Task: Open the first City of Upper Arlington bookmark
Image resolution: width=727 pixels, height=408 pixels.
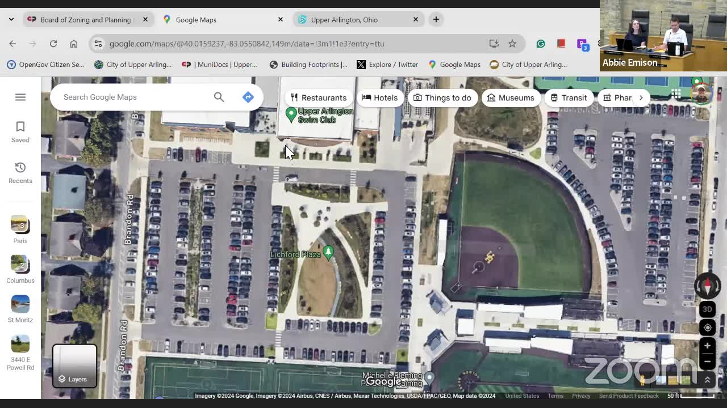Action: (x=133, y=65)
